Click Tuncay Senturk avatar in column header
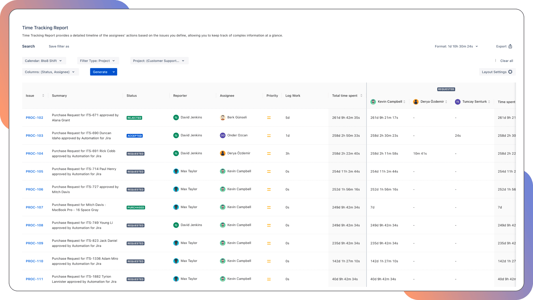Image resolution: width=533 pixels, height=300 pixels. tap(457, 102)
